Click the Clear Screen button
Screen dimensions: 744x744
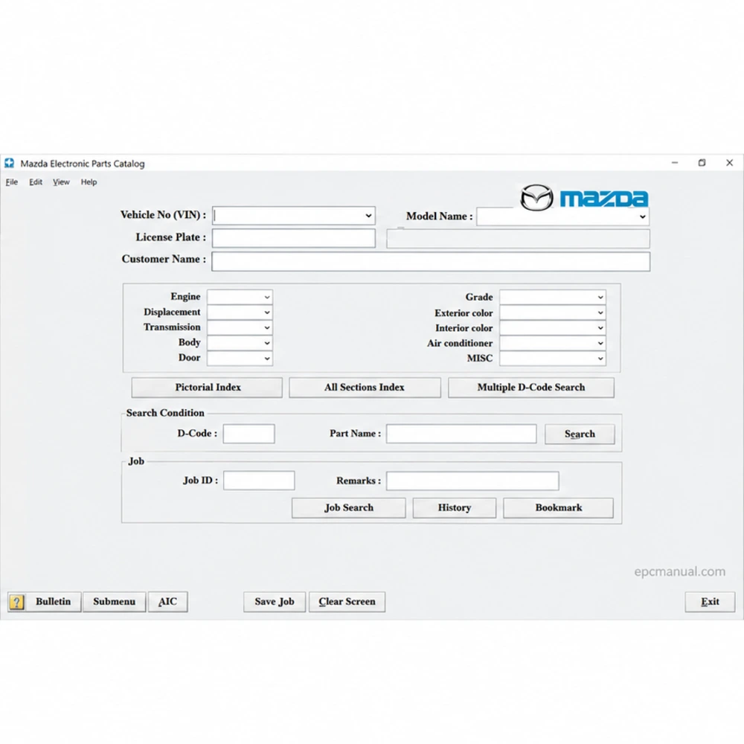347,602
